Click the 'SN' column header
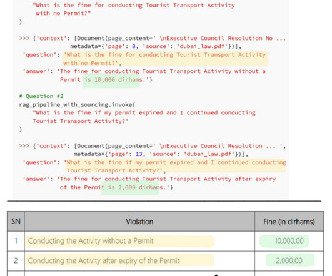Viewport: 332px width, 276px height. pyautogui.click(x=16, y=222)
